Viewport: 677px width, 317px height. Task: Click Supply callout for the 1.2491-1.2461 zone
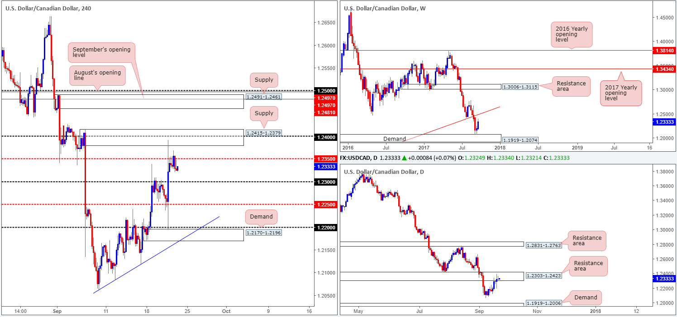coord(264,80)
